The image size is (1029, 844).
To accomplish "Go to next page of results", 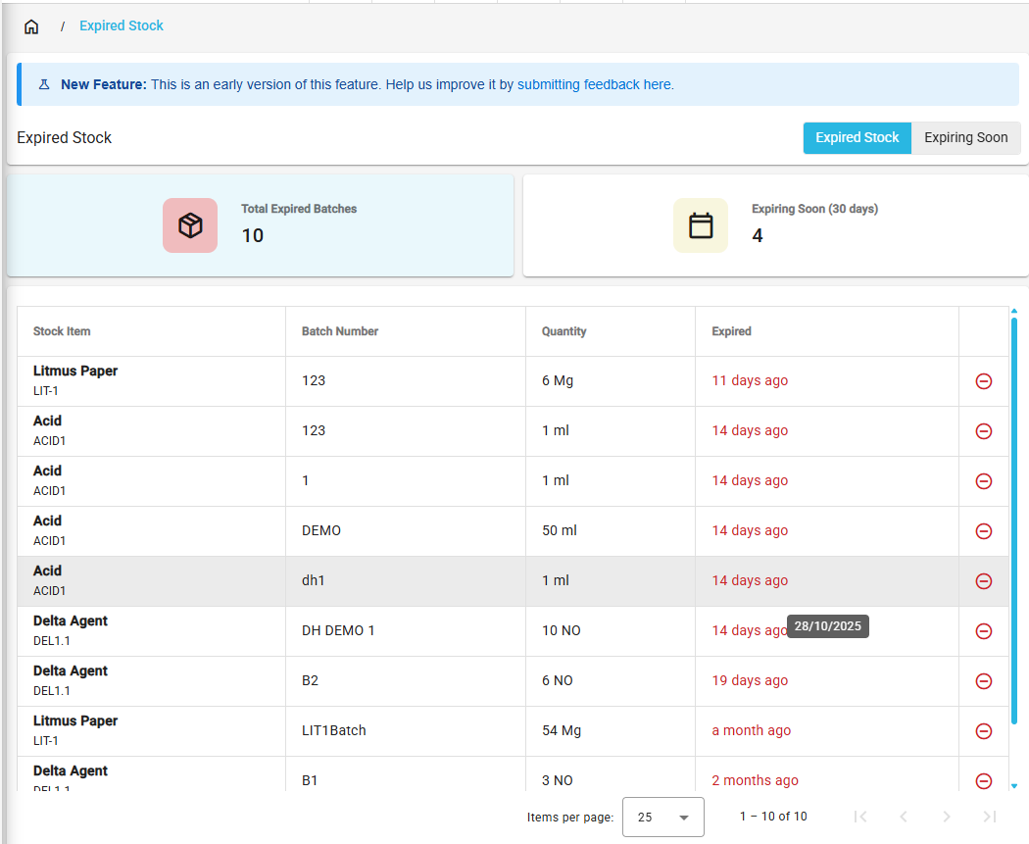I will tap(947, 817).
